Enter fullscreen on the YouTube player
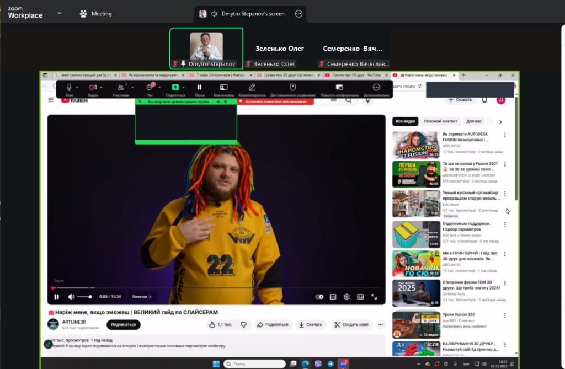The width and height of the screenshot is (565, 369). tap(374, 297)
